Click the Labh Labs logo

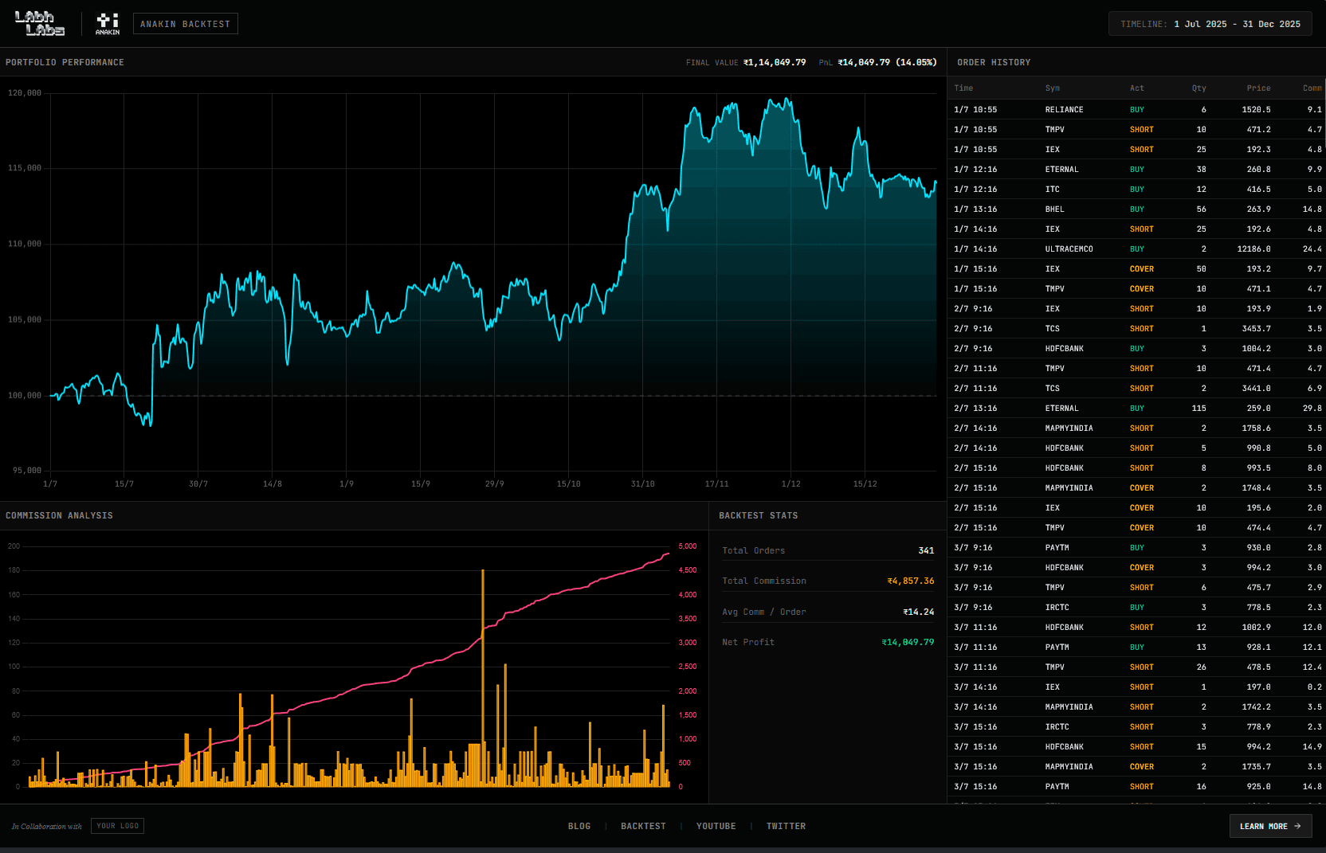tap(39, 23)
